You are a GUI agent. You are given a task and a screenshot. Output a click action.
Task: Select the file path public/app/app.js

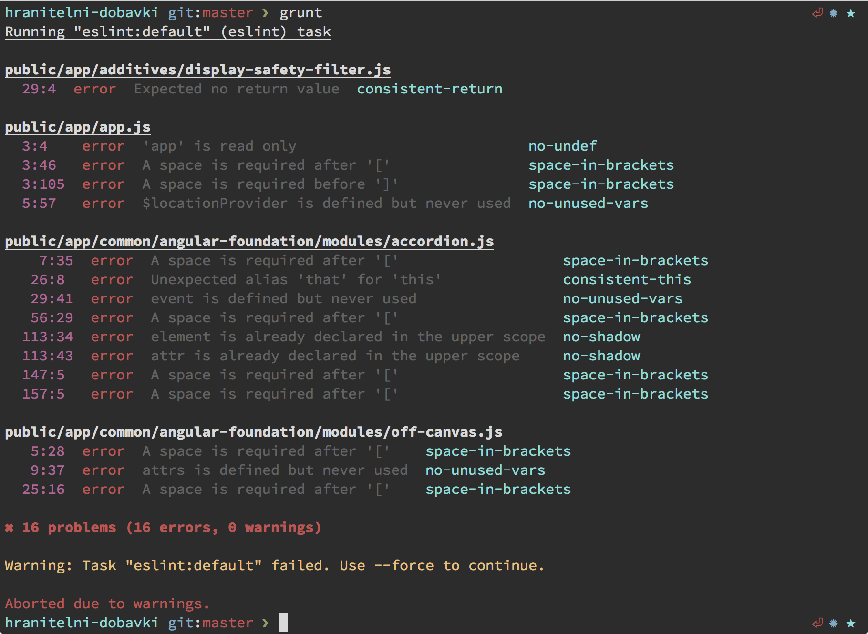(x=78, y=127)
